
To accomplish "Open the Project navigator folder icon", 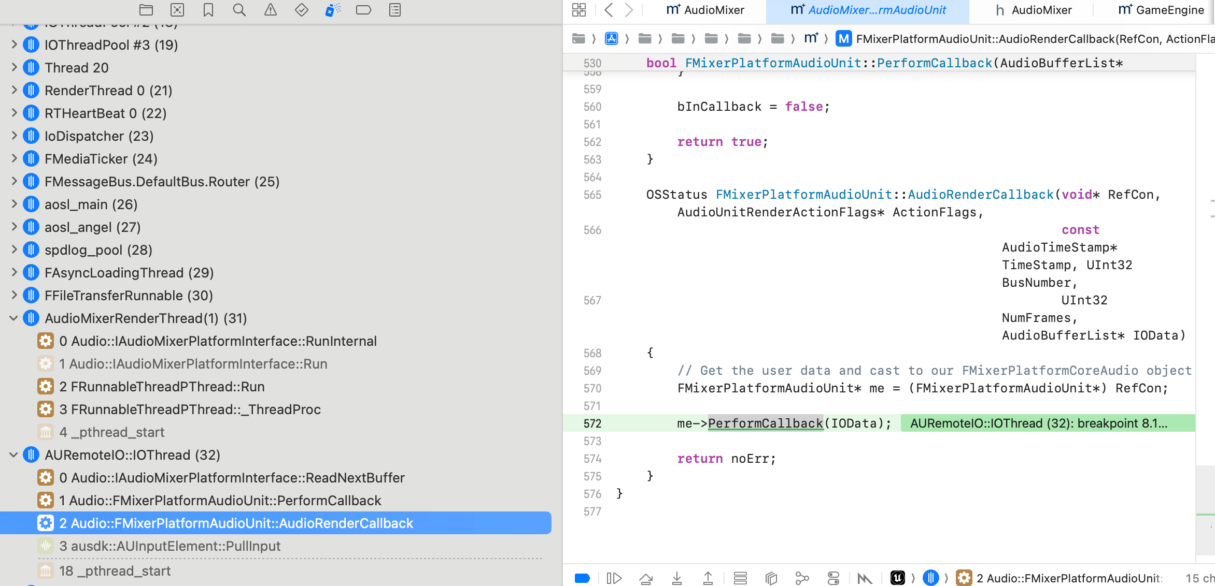I will tap(146, 10).
